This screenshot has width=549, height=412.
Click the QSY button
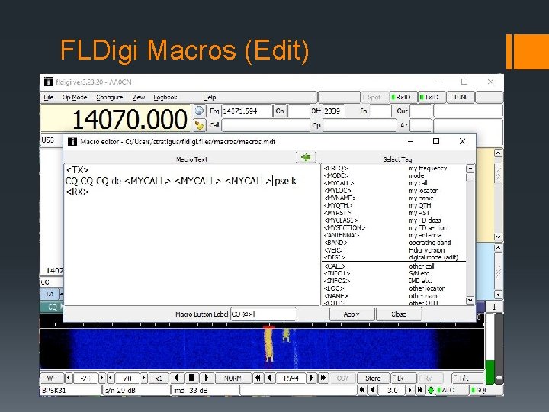[x=342, y=378]
